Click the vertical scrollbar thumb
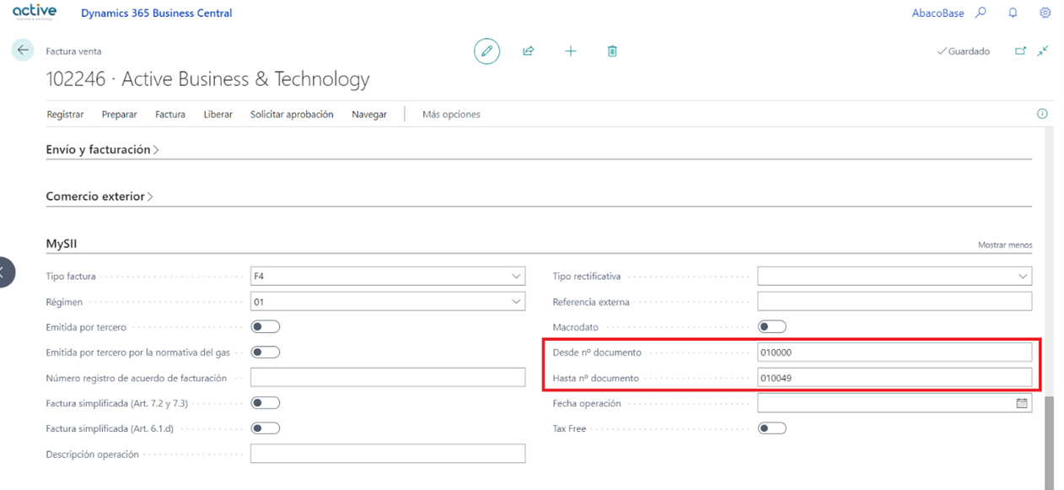This screenshot has width=1064, height=490. point(1049,444)
